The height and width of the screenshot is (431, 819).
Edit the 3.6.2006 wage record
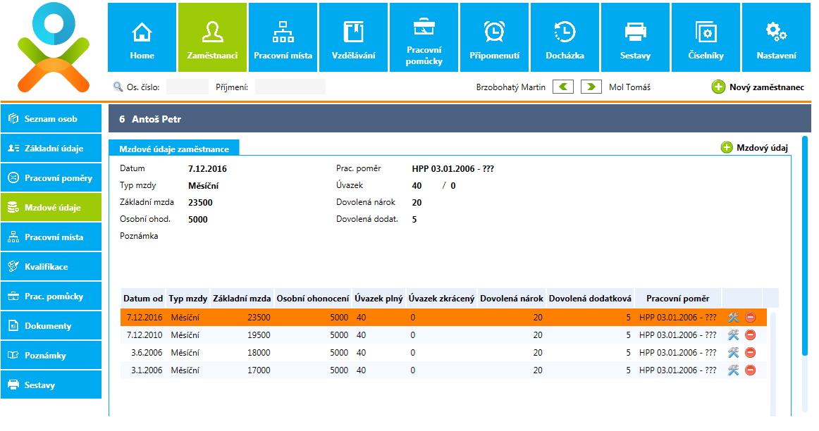733,353
